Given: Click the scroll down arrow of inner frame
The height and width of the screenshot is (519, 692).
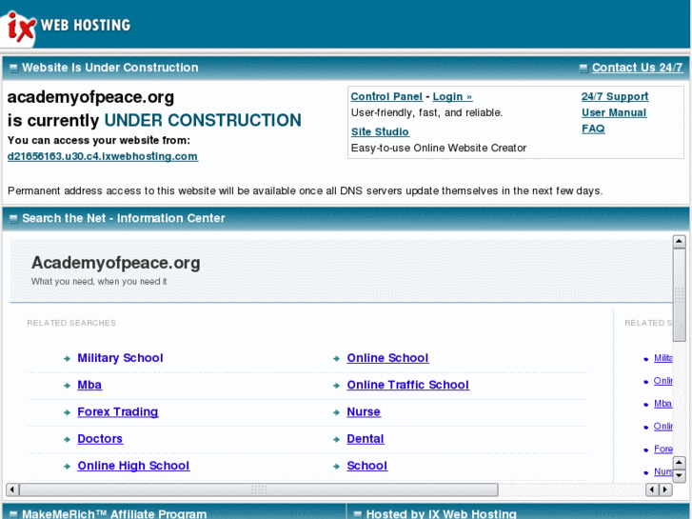Looking at the screenshot, I should [679, 476].
